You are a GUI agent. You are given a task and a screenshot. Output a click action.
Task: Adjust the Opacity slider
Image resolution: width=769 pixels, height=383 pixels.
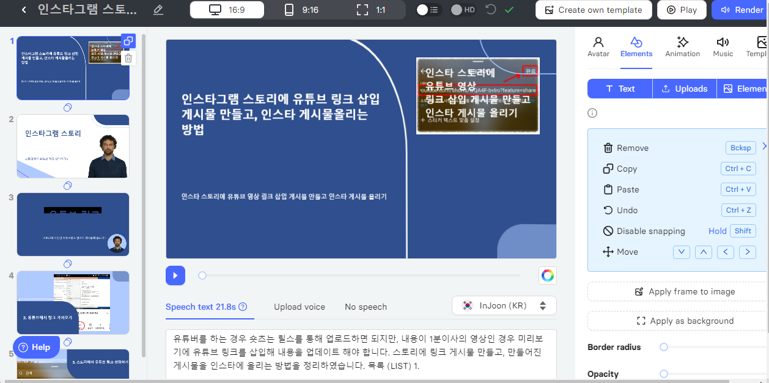click(x=664, y=374)
